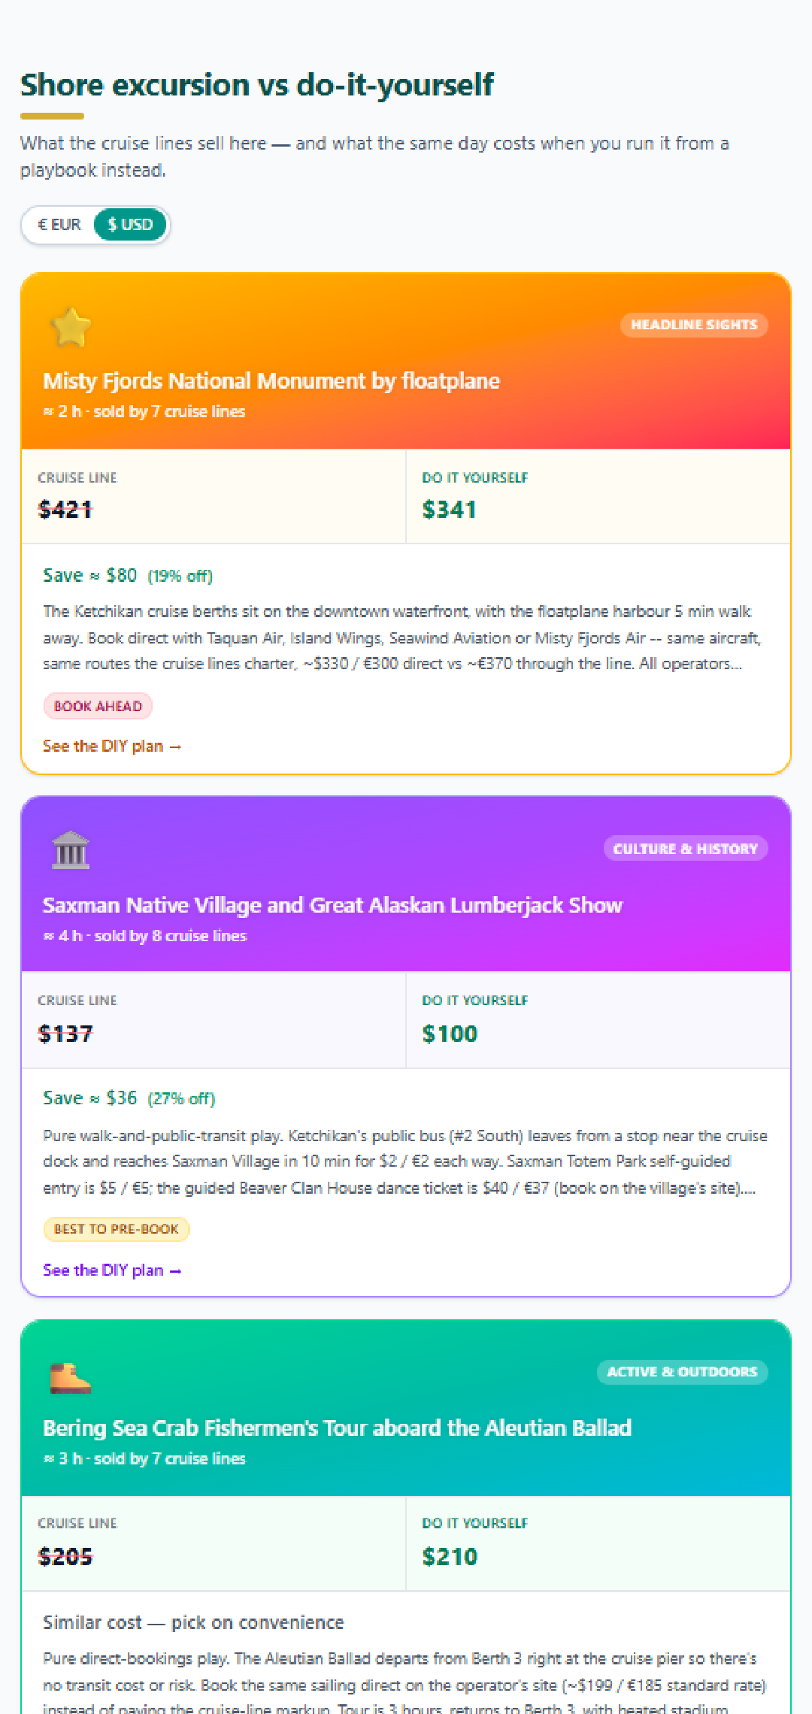
Task: Select the Active & Outdoors tag
Action: (x=682, y=1372)
